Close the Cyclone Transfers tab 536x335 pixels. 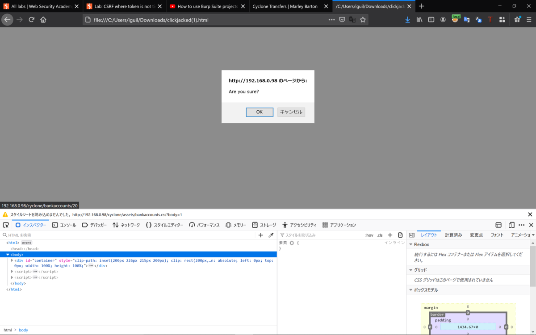(x=326, y=6)
